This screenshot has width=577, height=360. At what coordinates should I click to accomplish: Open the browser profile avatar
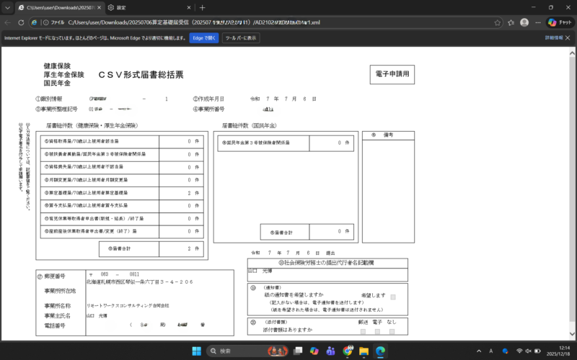pos(524,22)
